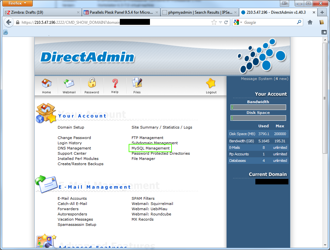330x250 pixels.
Task: Click the scrollbar down arrow
Action: (325, 245)
